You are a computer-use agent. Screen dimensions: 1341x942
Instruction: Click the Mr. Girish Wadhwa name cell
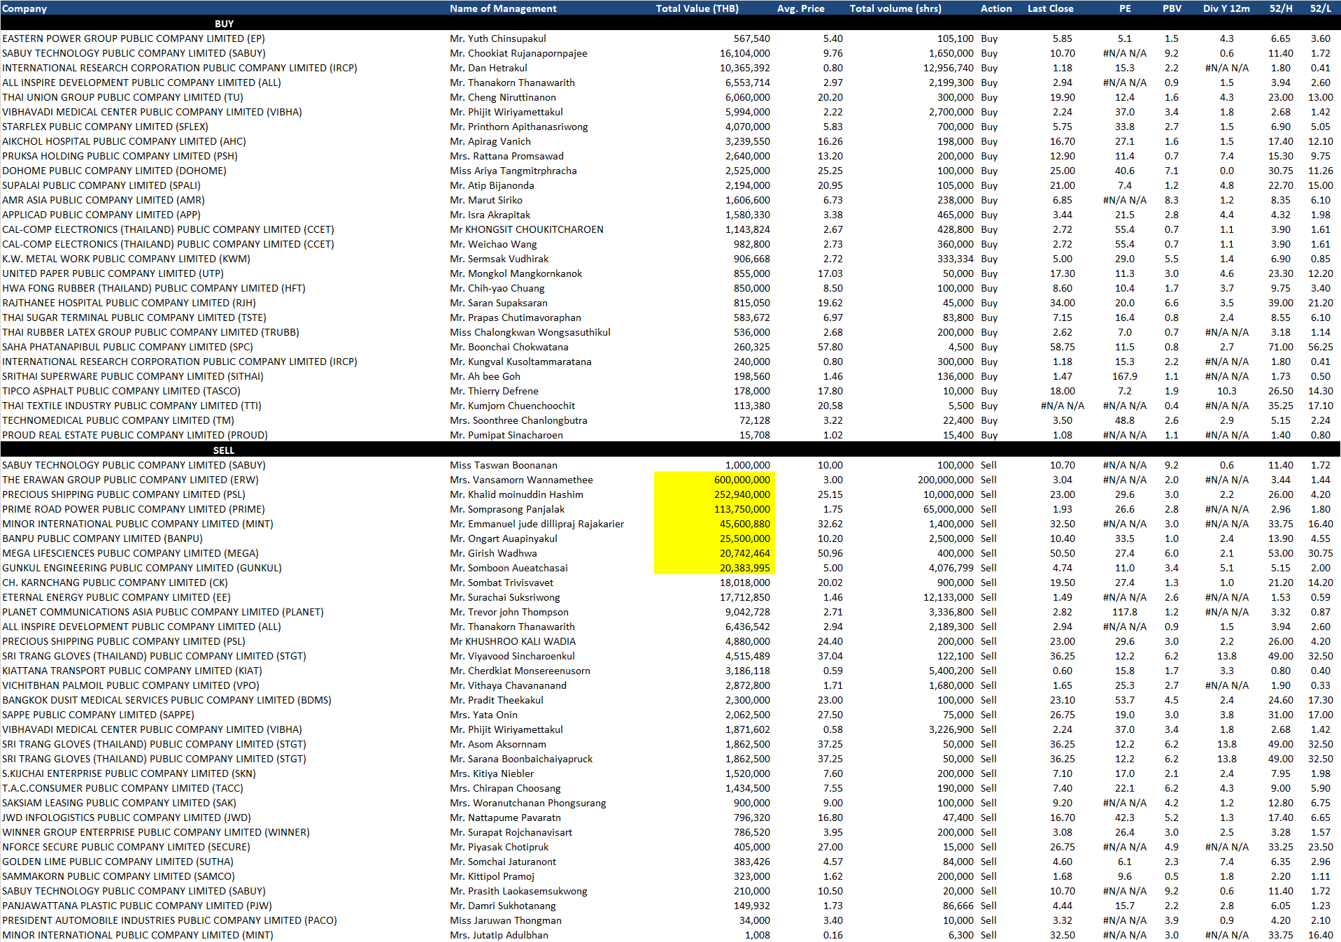(493, 553)
